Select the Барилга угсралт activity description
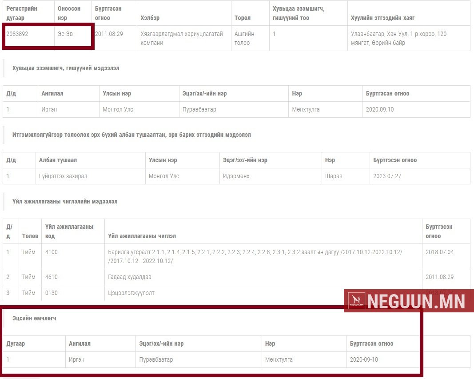 (x=255, y=256)
